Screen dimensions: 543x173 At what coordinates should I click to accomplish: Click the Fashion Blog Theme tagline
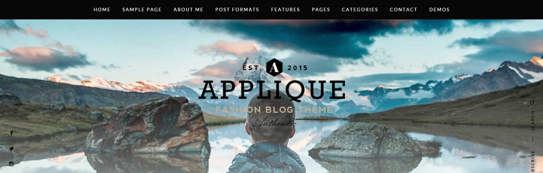pyautogui.click(x=274, y=110)
